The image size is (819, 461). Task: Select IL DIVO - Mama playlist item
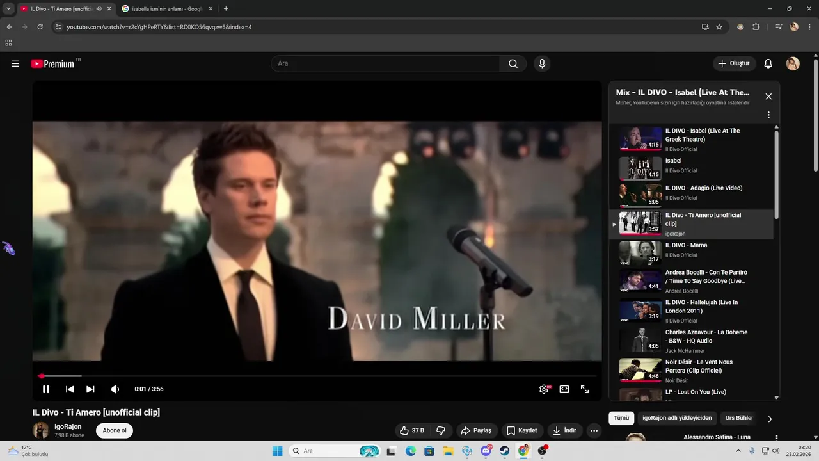click(691, 254)
